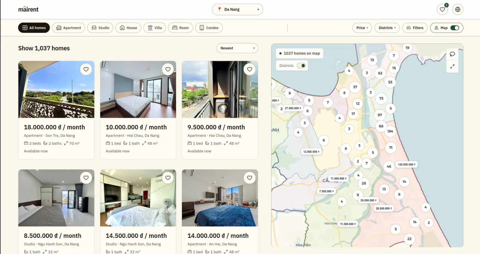This screenshot has height=254, width=480.
Task: Click the 68 homes map cluster
Action: tap(381, 126)
